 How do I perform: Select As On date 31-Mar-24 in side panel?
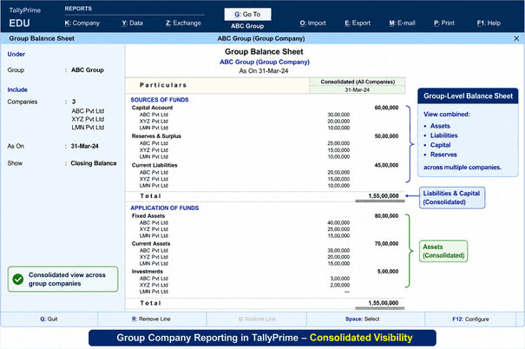[x=85, y=147]
